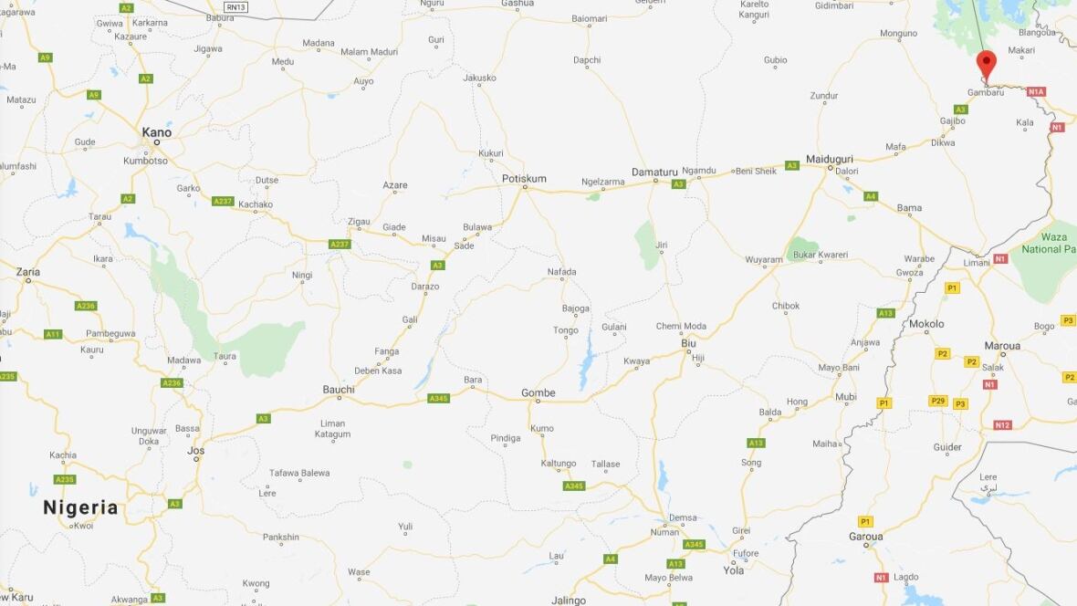Click the P29 yellow road shield

(x=937, y=401)
